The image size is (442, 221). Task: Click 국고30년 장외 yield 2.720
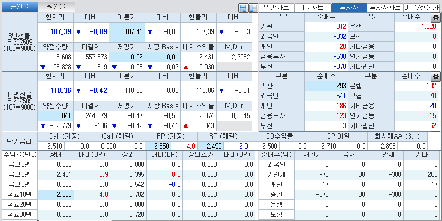click(137, 214)
